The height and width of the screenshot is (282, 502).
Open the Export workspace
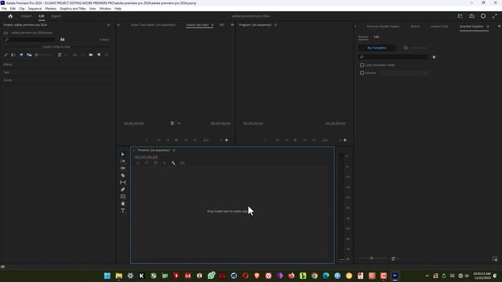pos(56,16)
